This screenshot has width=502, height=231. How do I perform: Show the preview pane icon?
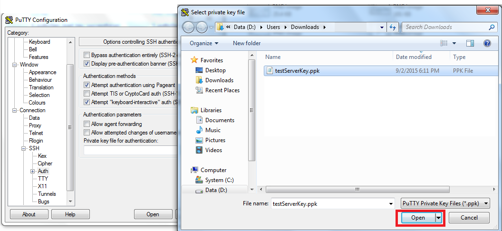pos(470,43)
